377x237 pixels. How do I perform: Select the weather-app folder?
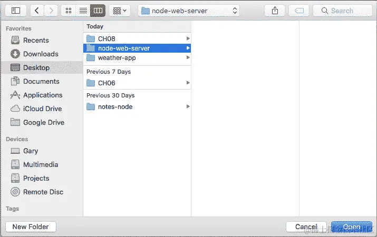tap(137, 57)
